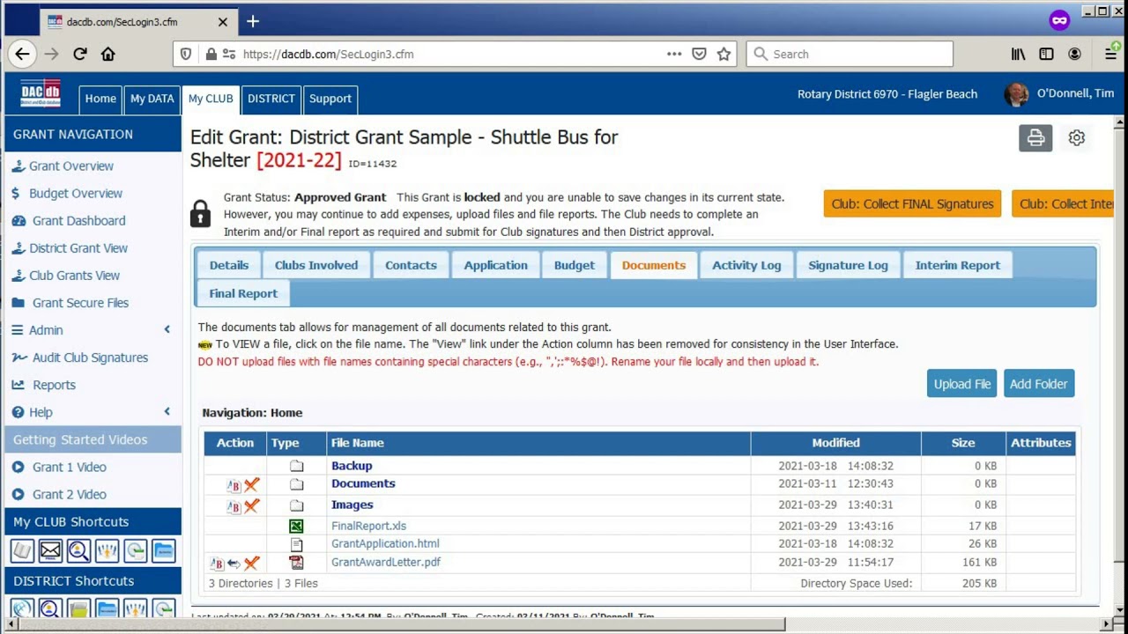Open a new browser tab with plus
1128x634 pixels.
253,21
